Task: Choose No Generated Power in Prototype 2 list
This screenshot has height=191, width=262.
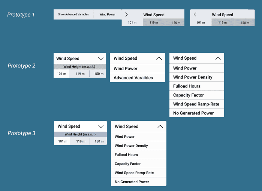Action: (193, 113)
